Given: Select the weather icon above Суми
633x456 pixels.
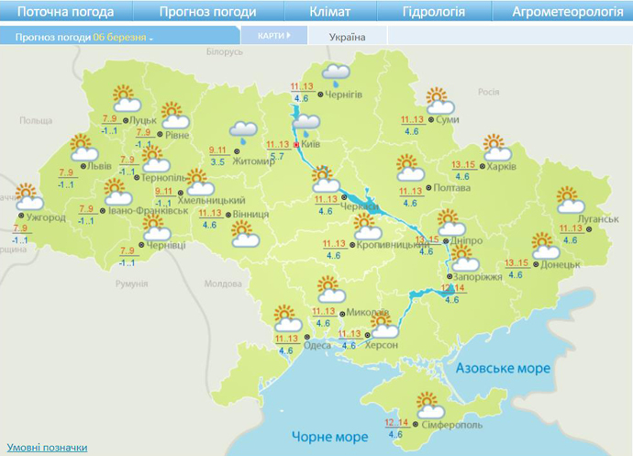Looking at the screenshot, I should (x=434, y=100).
